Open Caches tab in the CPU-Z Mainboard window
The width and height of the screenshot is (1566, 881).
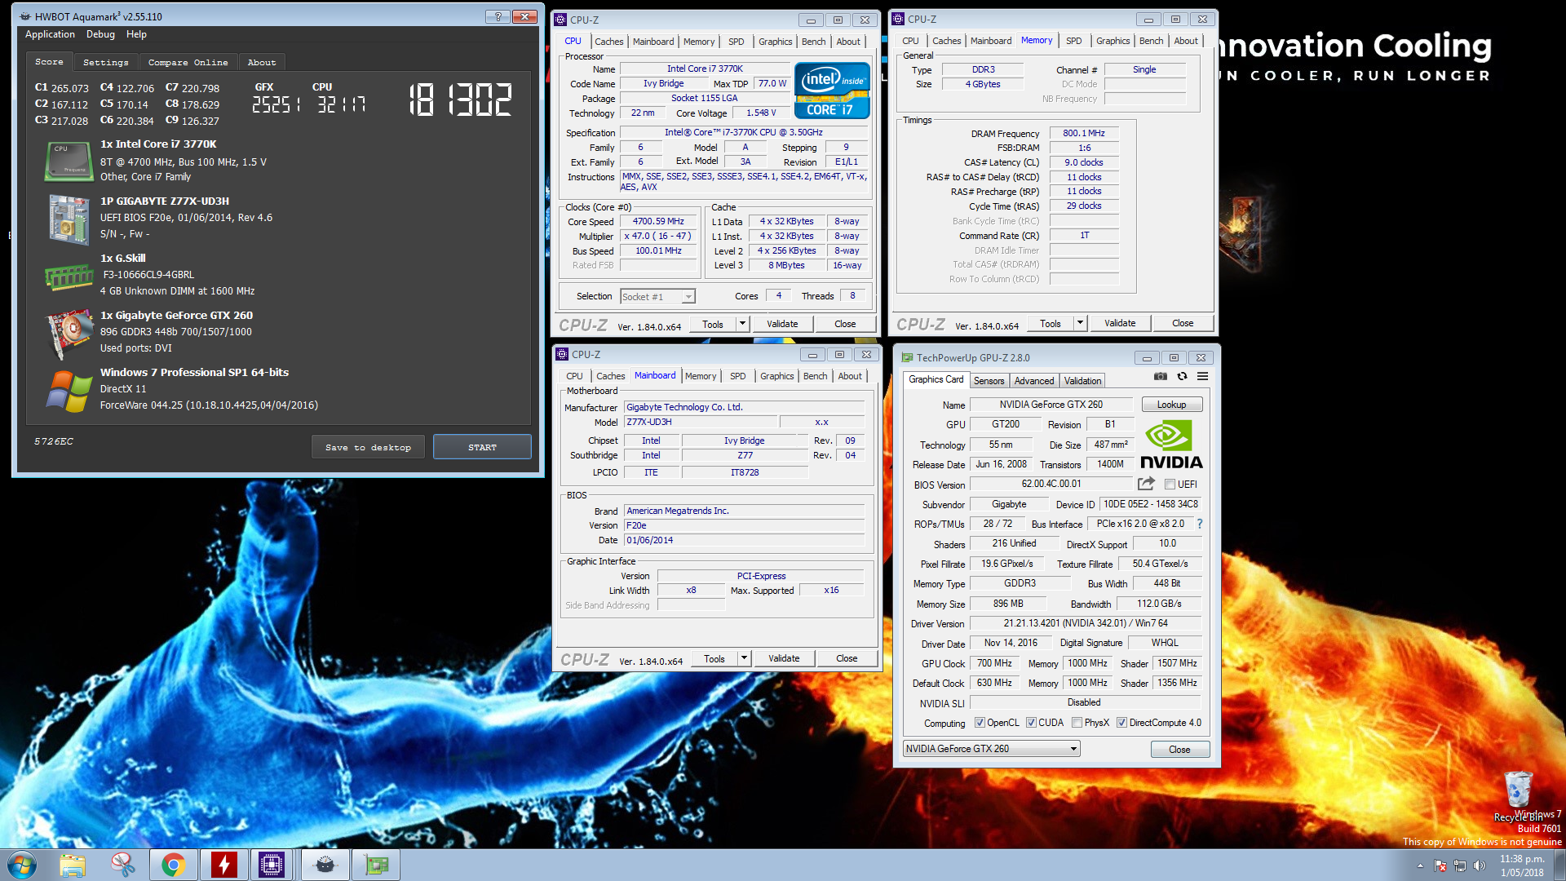click(610, 376)
